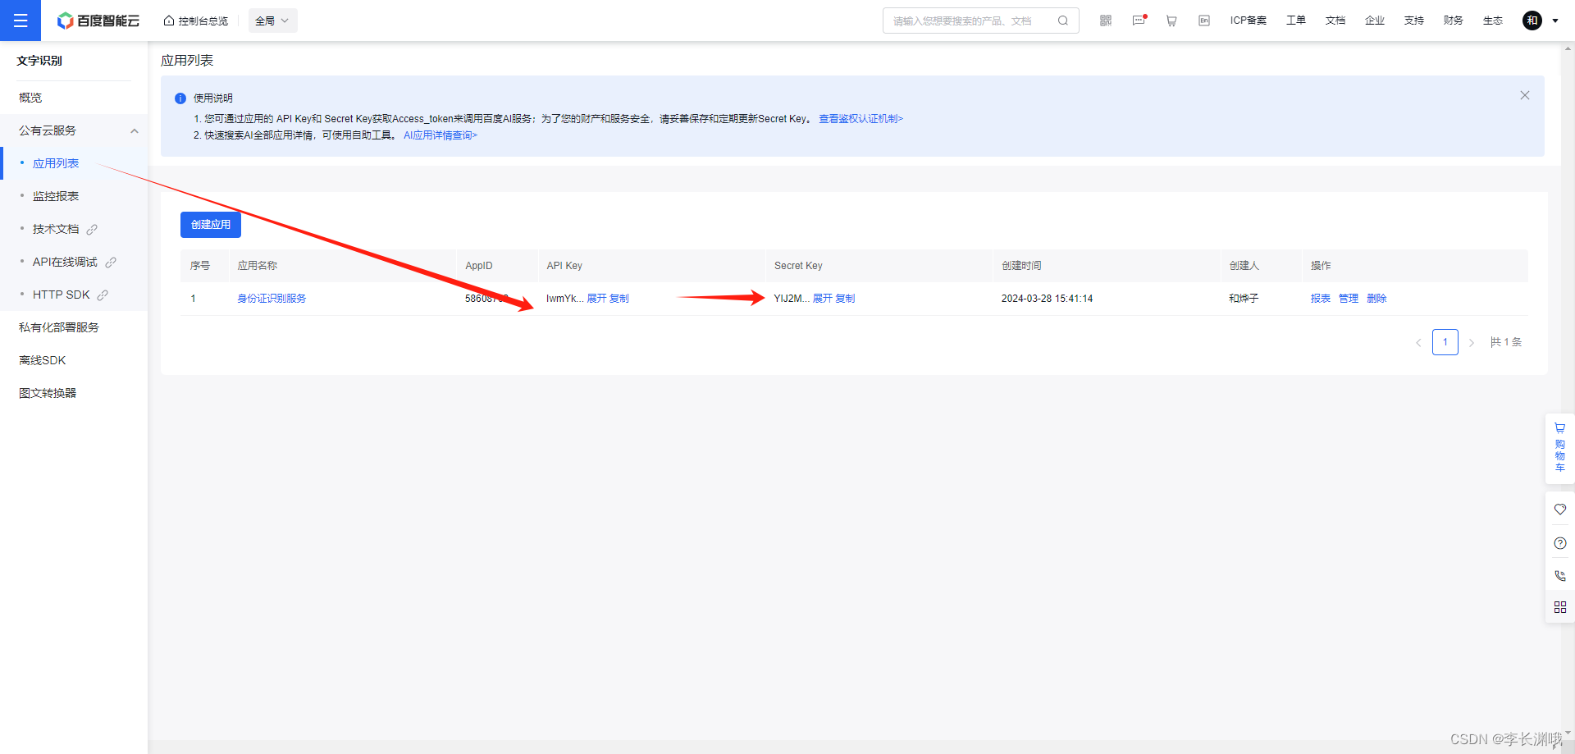Click the phone contact side icon
The height and width of the screenshot is (754, 1575).
click(x=1560, y=576)
